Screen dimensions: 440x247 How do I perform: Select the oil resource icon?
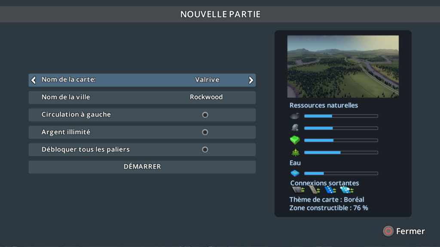tap(295, 116)
